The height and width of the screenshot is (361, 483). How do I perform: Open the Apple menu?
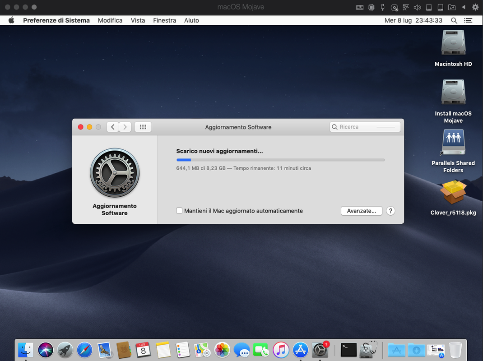click(x=11, y=20)
